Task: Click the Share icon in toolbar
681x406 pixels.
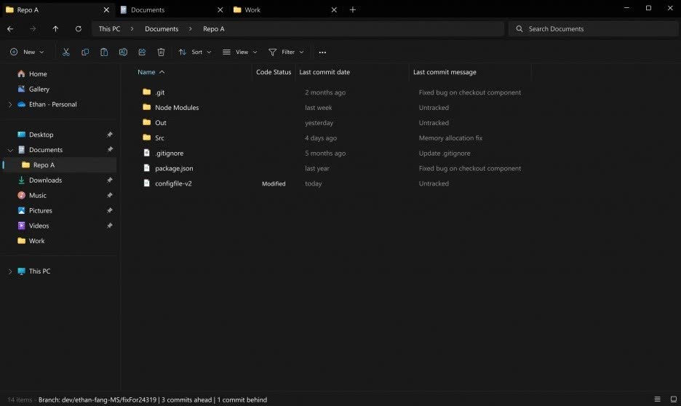Action: (x=142, y=52)
